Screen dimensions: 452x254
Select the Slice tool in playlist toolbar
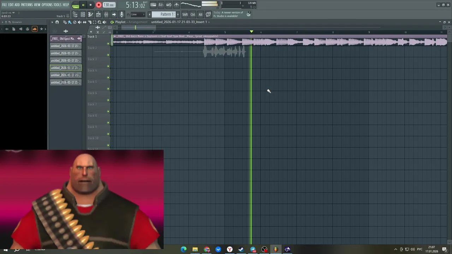click(89, 22)
